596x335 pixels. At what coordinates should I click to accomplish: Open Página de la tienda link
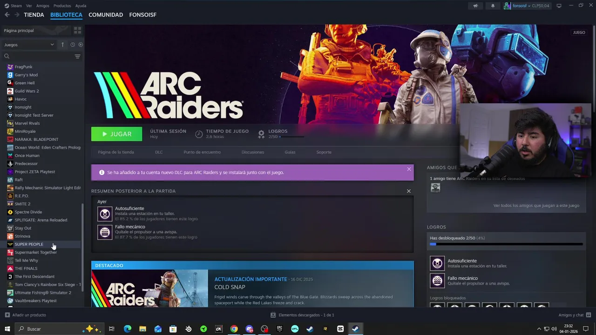point(116,152)
